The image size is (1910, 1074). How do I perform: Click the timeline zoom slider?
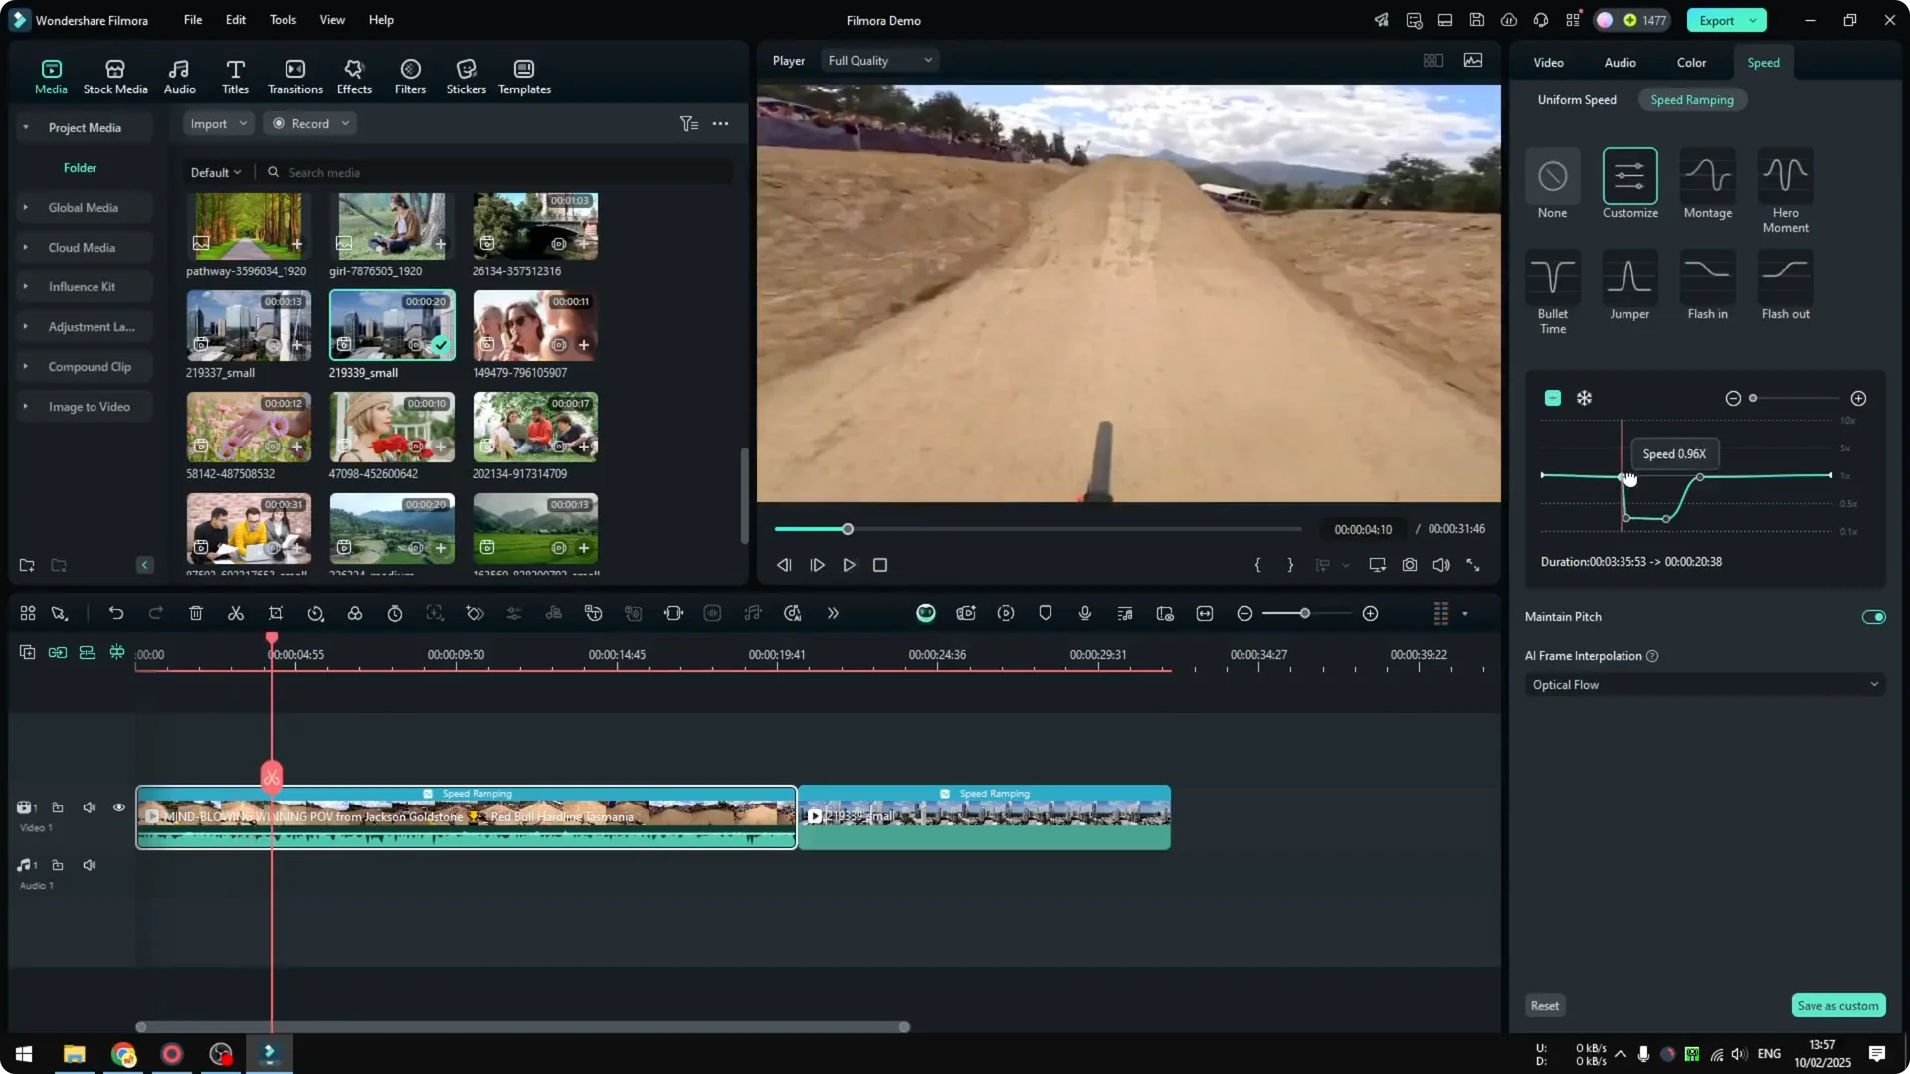1303,613
